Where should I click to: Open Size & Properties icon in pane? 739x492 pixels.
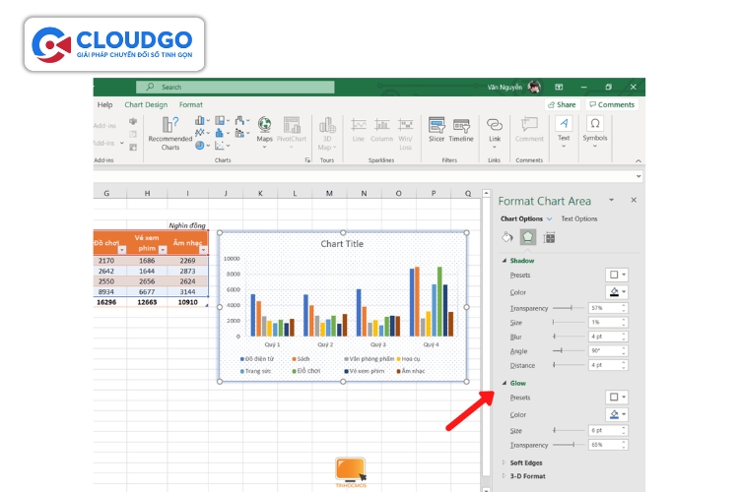tap(550, 237)
